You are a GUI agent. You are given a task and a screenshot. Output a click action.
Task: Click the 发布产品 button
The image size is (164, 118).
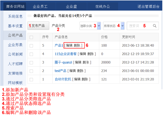[38, 26]
